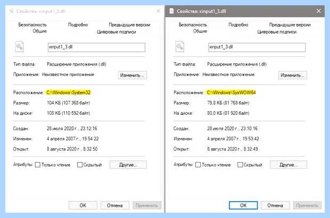Click "Другие..." in the SysWOW64 window
The height and width of the screenshot is (218, 330).
coord(288,165)
